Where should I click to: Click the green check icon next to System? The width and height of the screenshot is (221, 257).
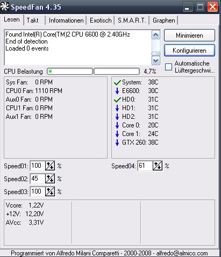point(117,83)
